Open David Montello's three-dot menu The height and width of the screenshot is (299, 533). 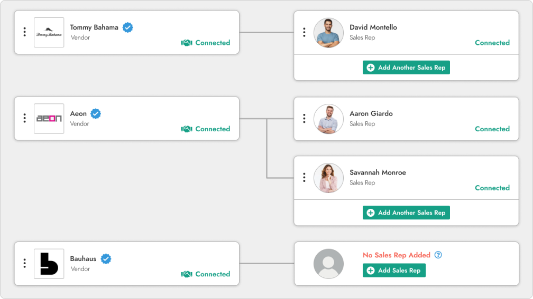click(304, 32)
